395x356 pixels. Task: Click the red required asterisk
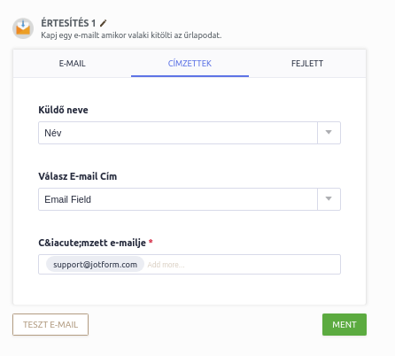click(x=151, y=242)
